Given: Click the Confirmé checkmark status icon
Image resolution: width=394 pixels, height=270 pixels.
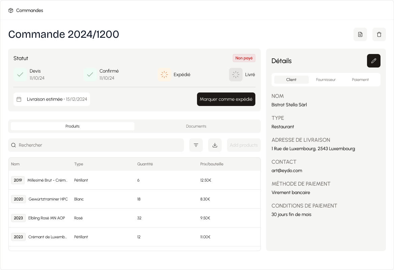Looking at the screenshot, I should coord(90,75).
